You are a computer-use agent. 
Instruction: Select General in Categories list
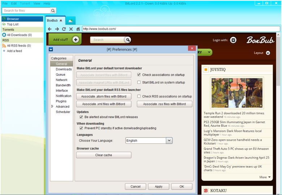point(61,64)
